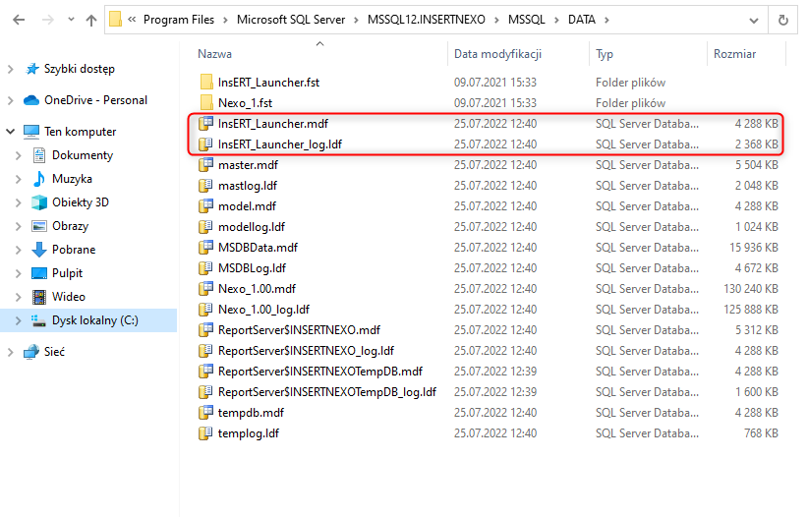This screenshot has height=517, width=808.
Task: Select MSDBData.mdf file icon
Action: (x=206, y=248)
